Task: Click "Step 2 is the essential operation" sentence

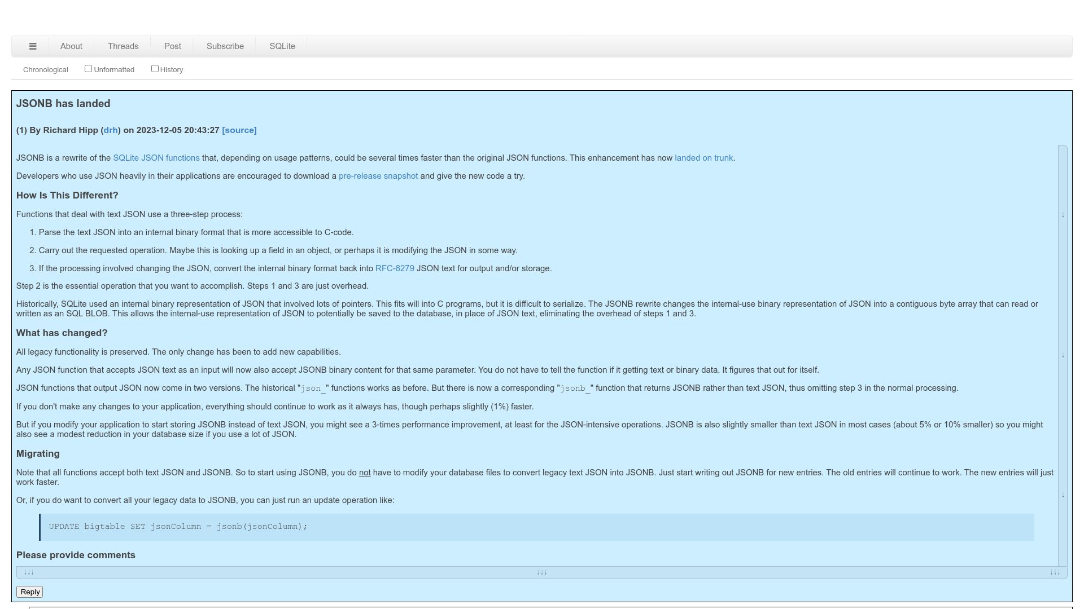Action: pos(193,286)
